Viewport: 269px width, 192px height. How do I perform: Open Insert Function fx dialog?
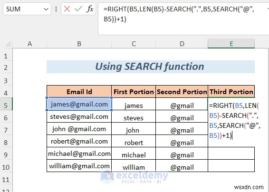click(x=90, y=9)
